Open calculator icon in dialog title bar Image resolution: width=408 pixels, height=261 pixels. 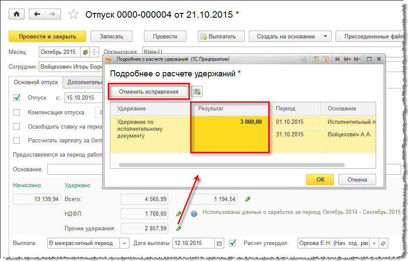coord(316,59)
